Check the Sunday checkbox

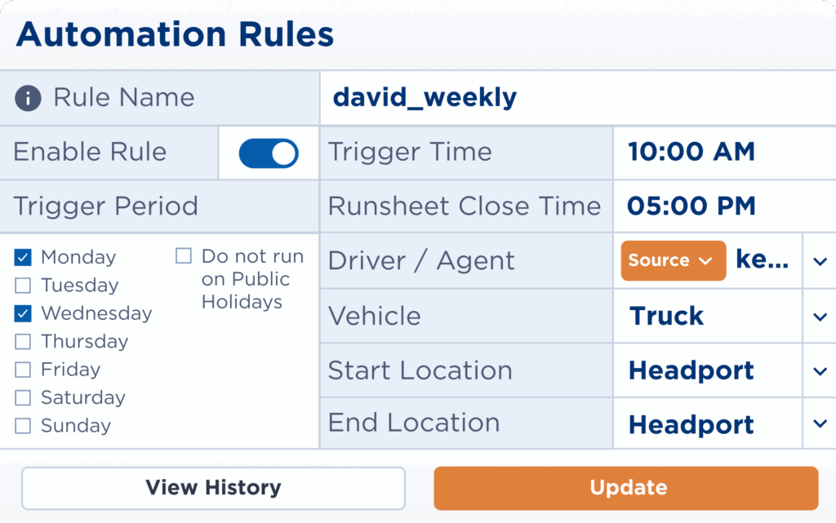tap(24, 426)
